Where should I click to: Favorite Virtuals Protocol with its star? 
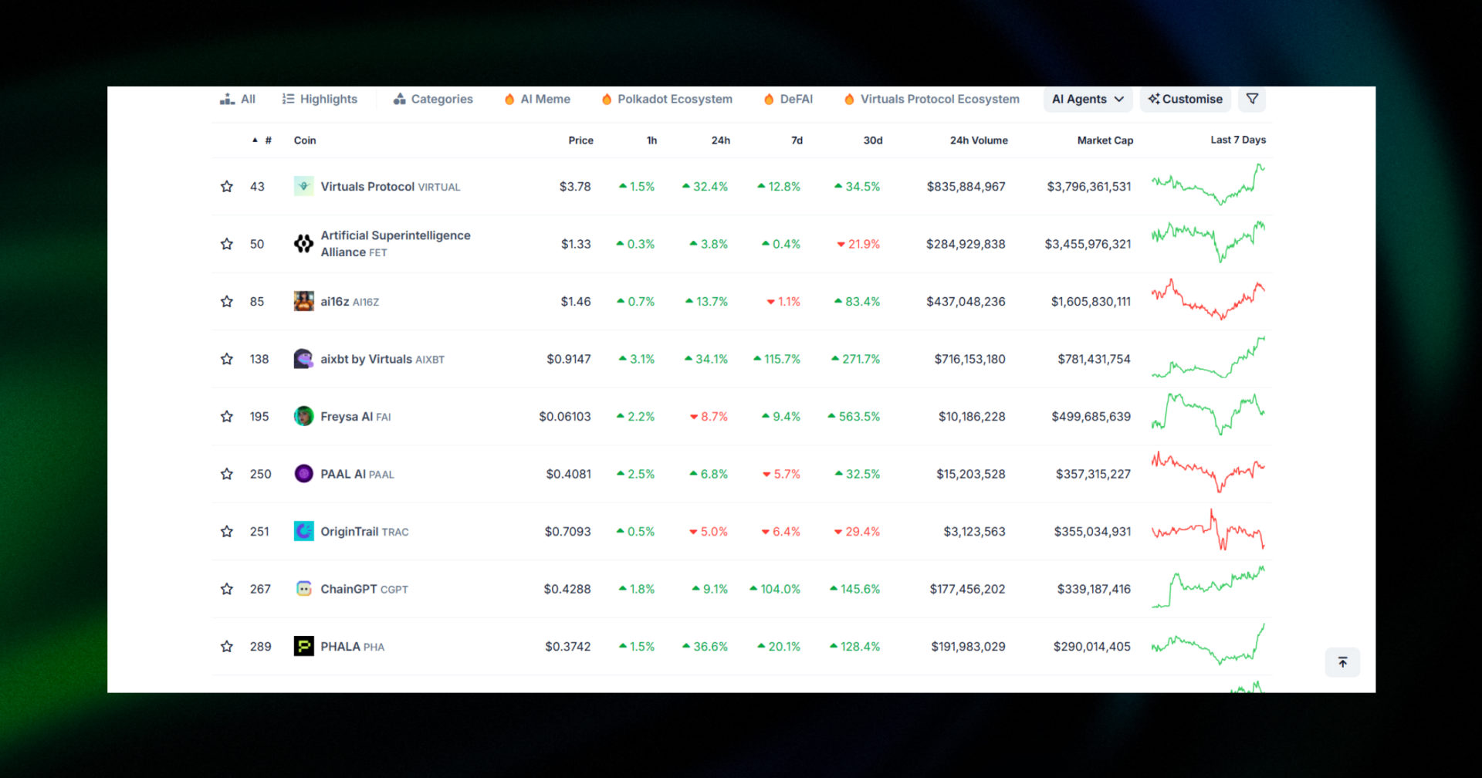coord(226,186)
